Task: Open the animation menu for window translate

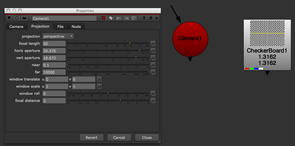Action: click(x=100, y=79)
